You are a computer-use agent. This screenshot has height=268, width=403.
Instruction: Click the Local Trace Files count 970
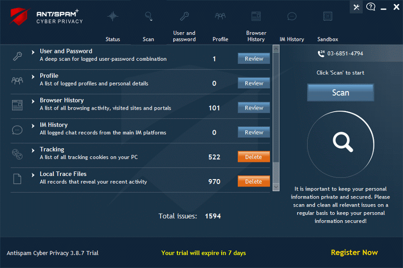(214, 182)
